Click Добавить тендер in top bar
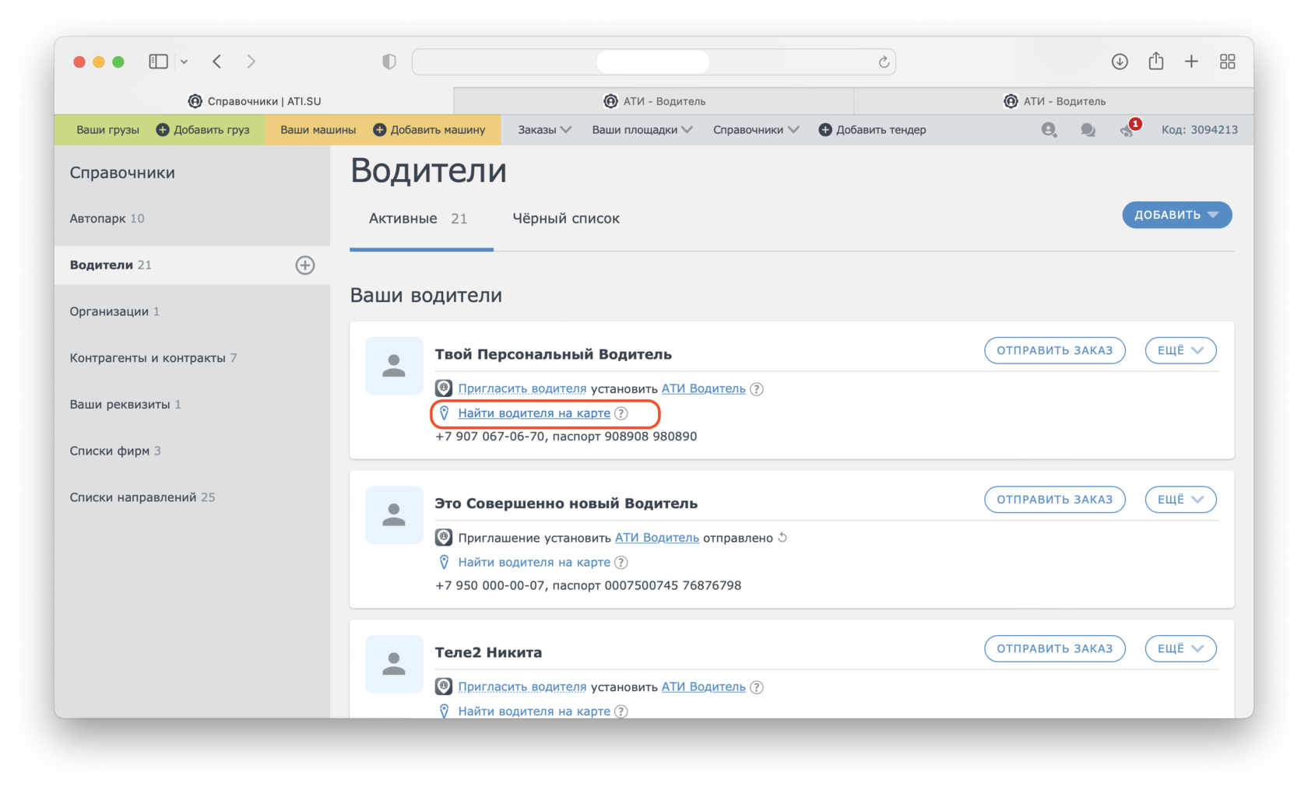 [x=872, y=130]
